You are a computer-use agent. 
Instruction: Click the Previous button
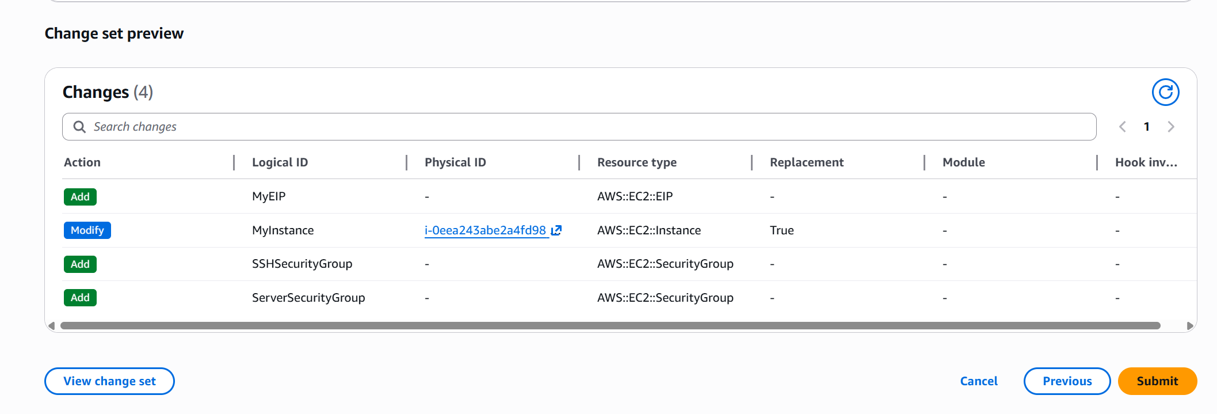tap(1067, 381)
